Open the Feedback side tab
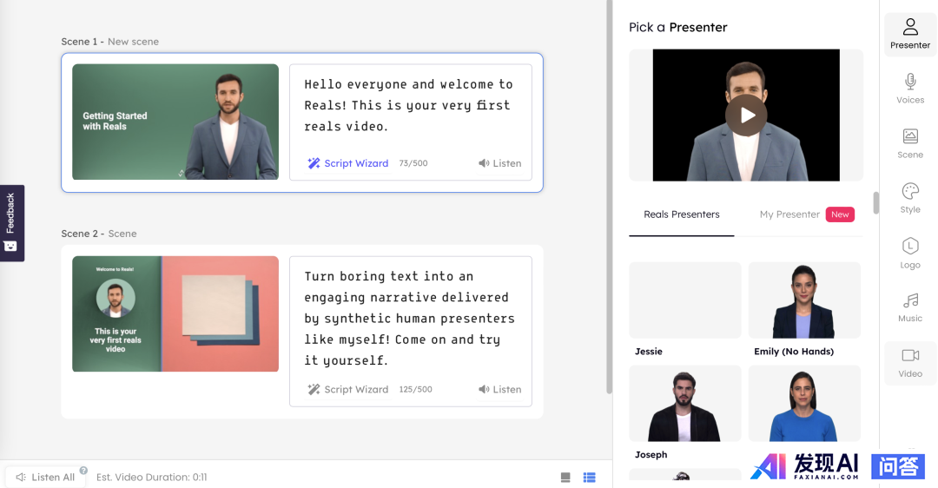The image size is (938, 488). click(10, 223)
